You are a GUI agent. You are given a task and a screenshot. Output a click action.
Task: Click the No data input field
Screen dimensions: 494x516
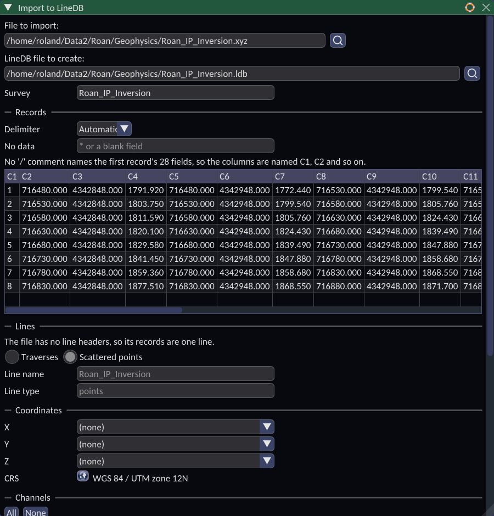pyautogui.click(x=176, y=146)
